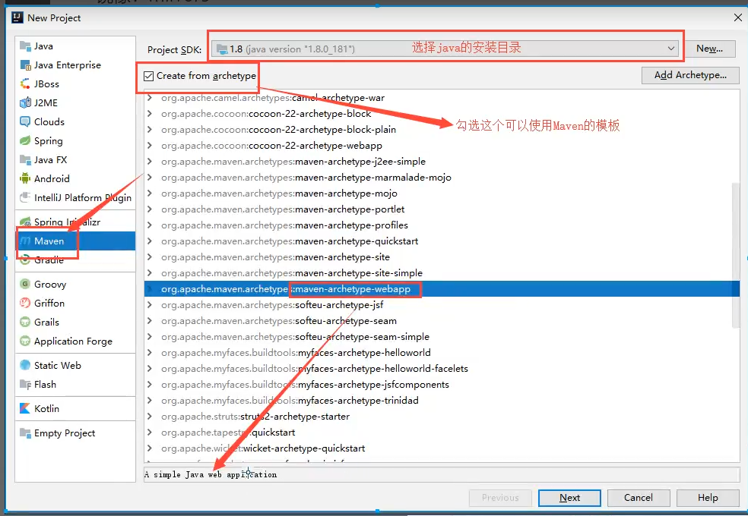Click the Application Forge icon

pos(25,341)
